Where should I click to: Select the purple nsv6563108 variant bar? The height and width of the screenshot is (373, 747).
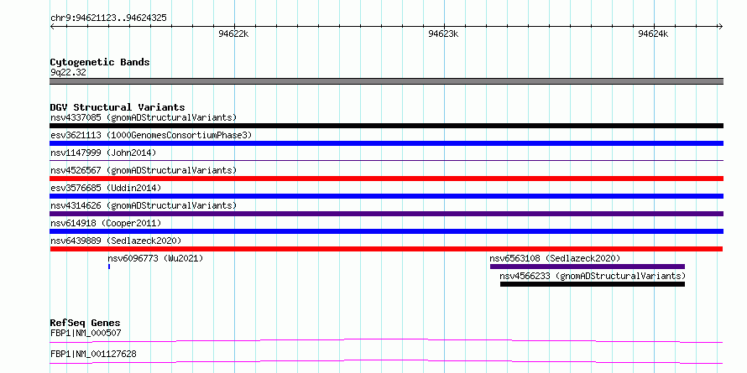click(x=588, y=267)
